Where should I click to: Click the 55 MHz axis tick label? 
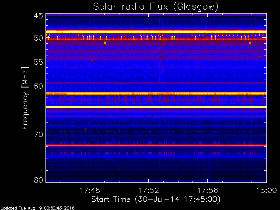(x=38, y=62)
